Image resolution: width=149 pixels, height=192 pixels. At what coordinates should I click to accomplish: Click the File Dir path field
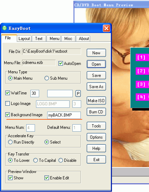51,52
